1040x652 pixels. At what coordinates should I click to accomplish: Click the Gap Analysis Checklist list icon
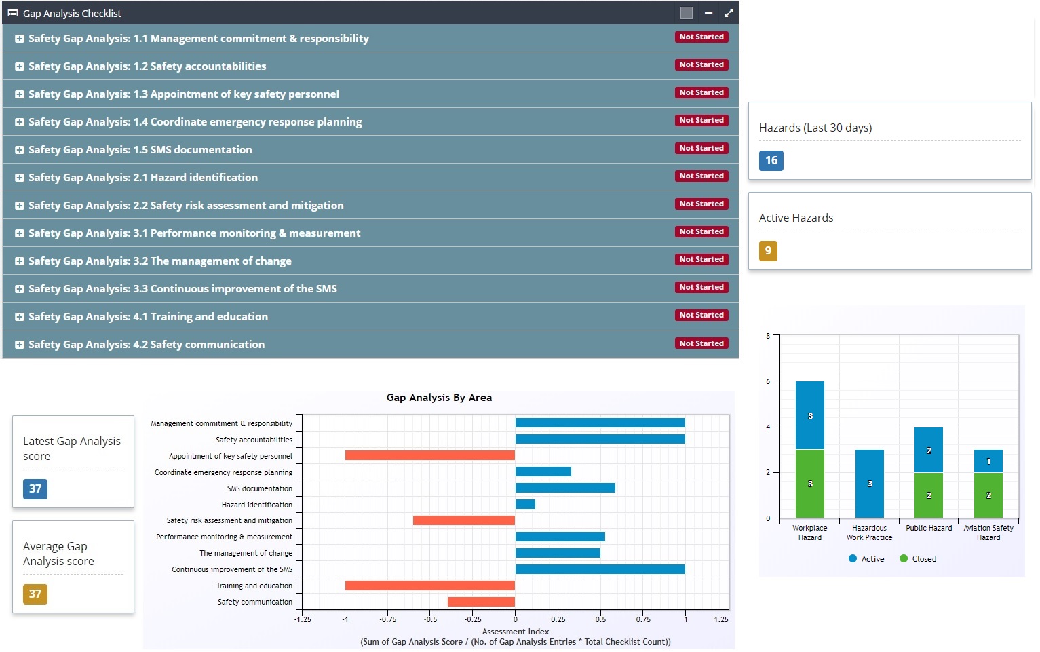click(x=13, y=13)
